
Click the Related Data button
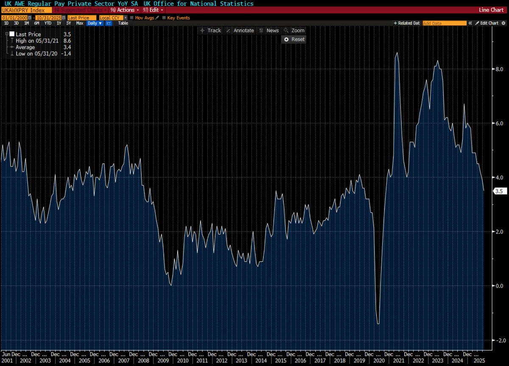point(407,23)
